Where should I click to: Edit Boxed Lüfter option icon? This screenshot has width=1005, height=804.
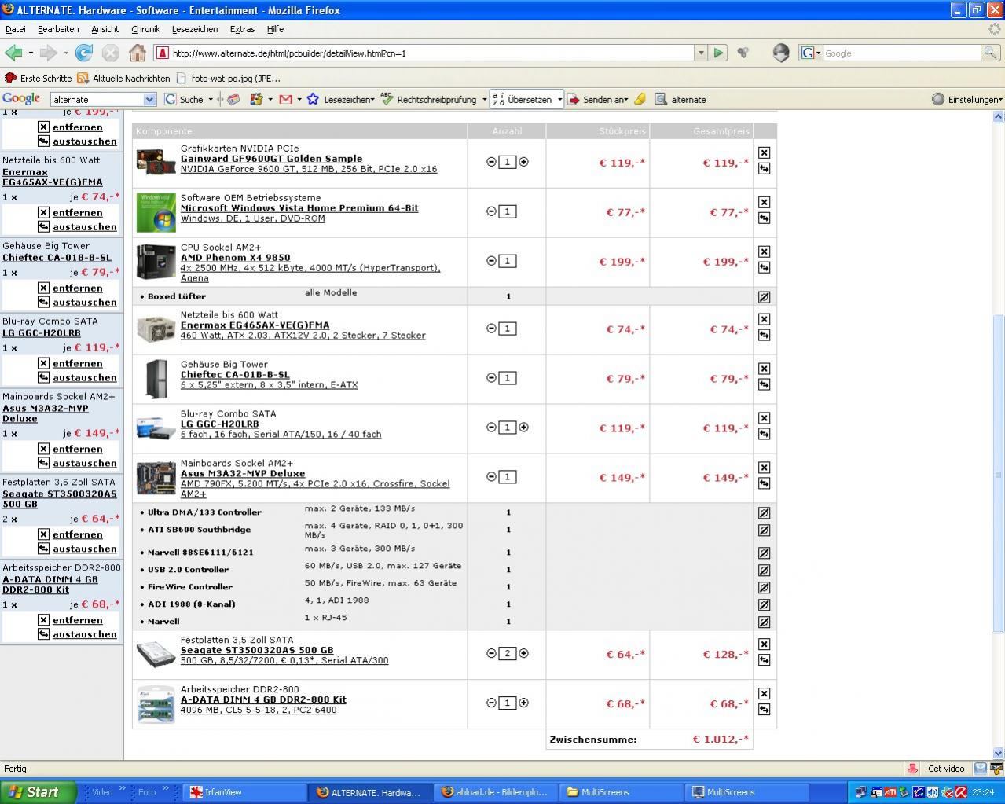(x=764, y=297)
